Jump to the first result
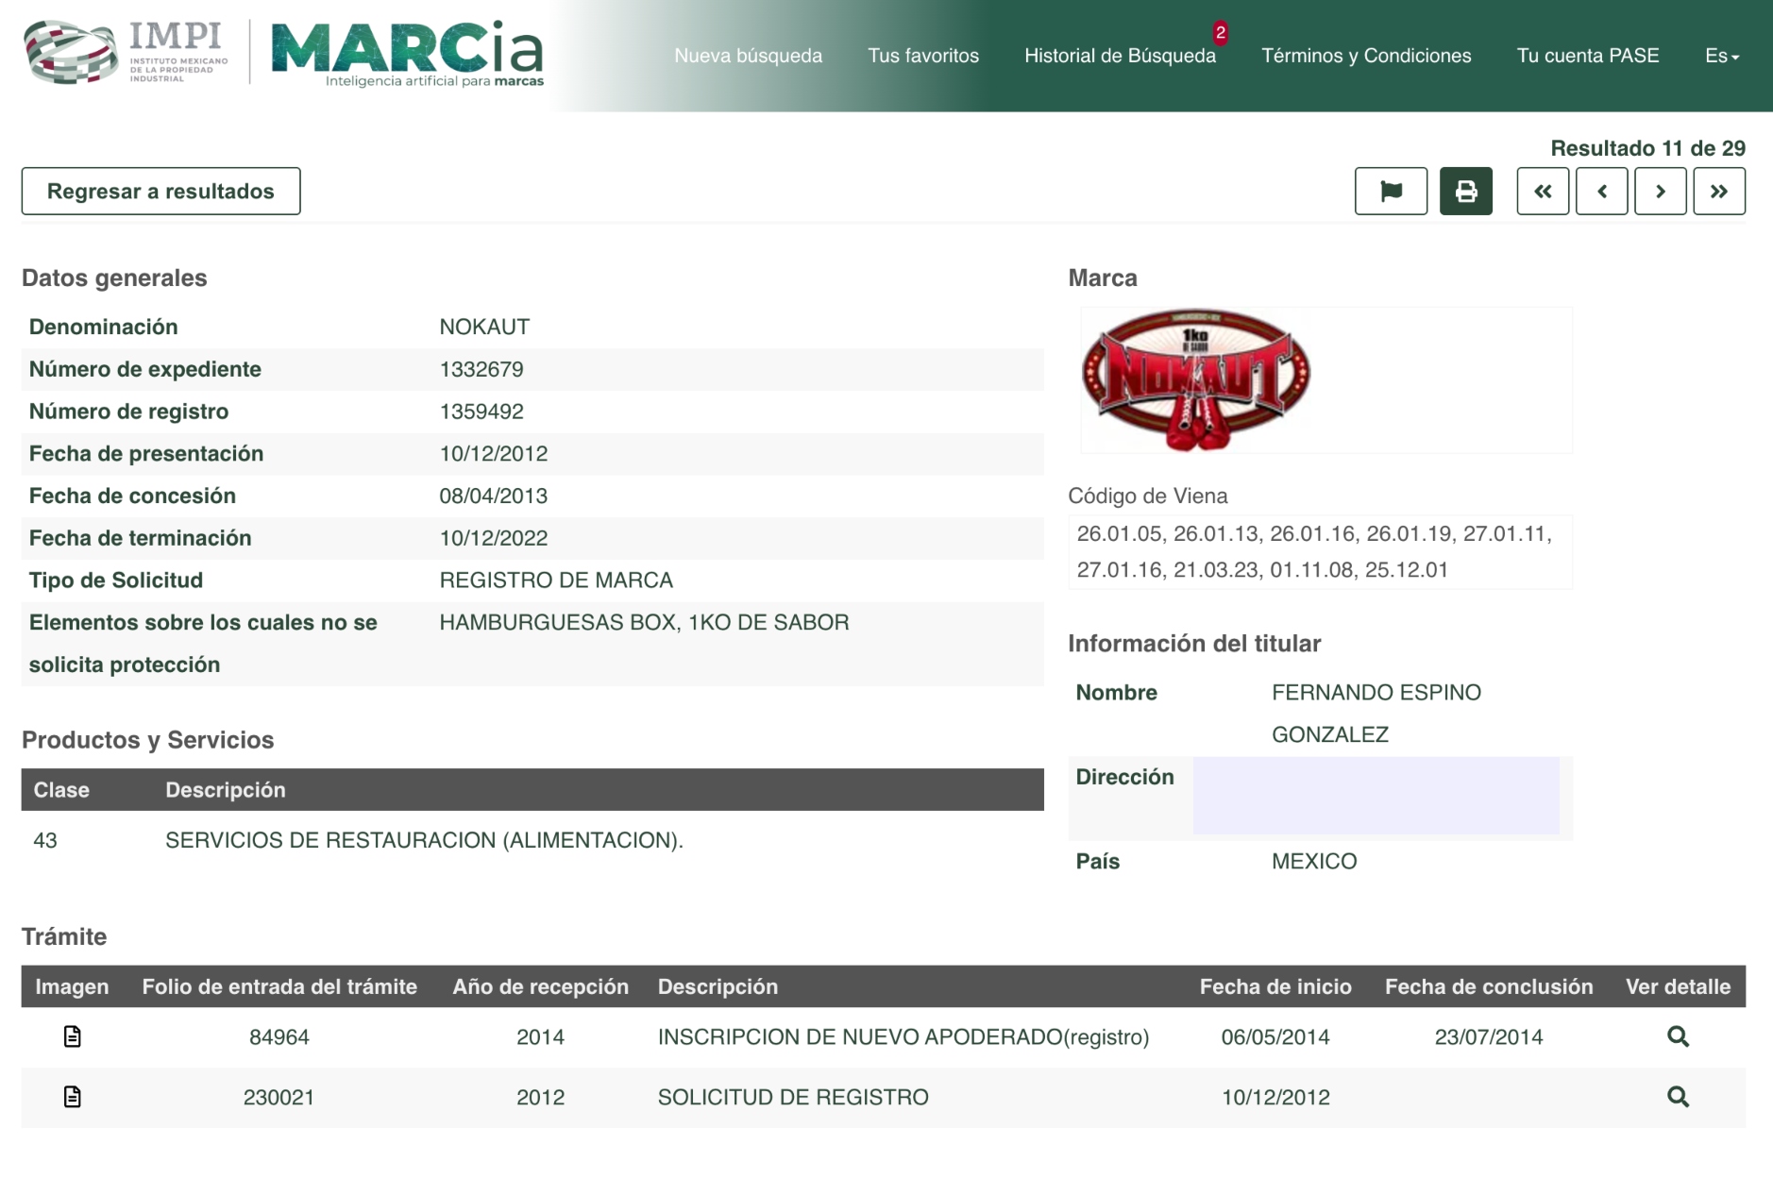This screenshot has height=1178, width=1773. [x=1543, y=192]
